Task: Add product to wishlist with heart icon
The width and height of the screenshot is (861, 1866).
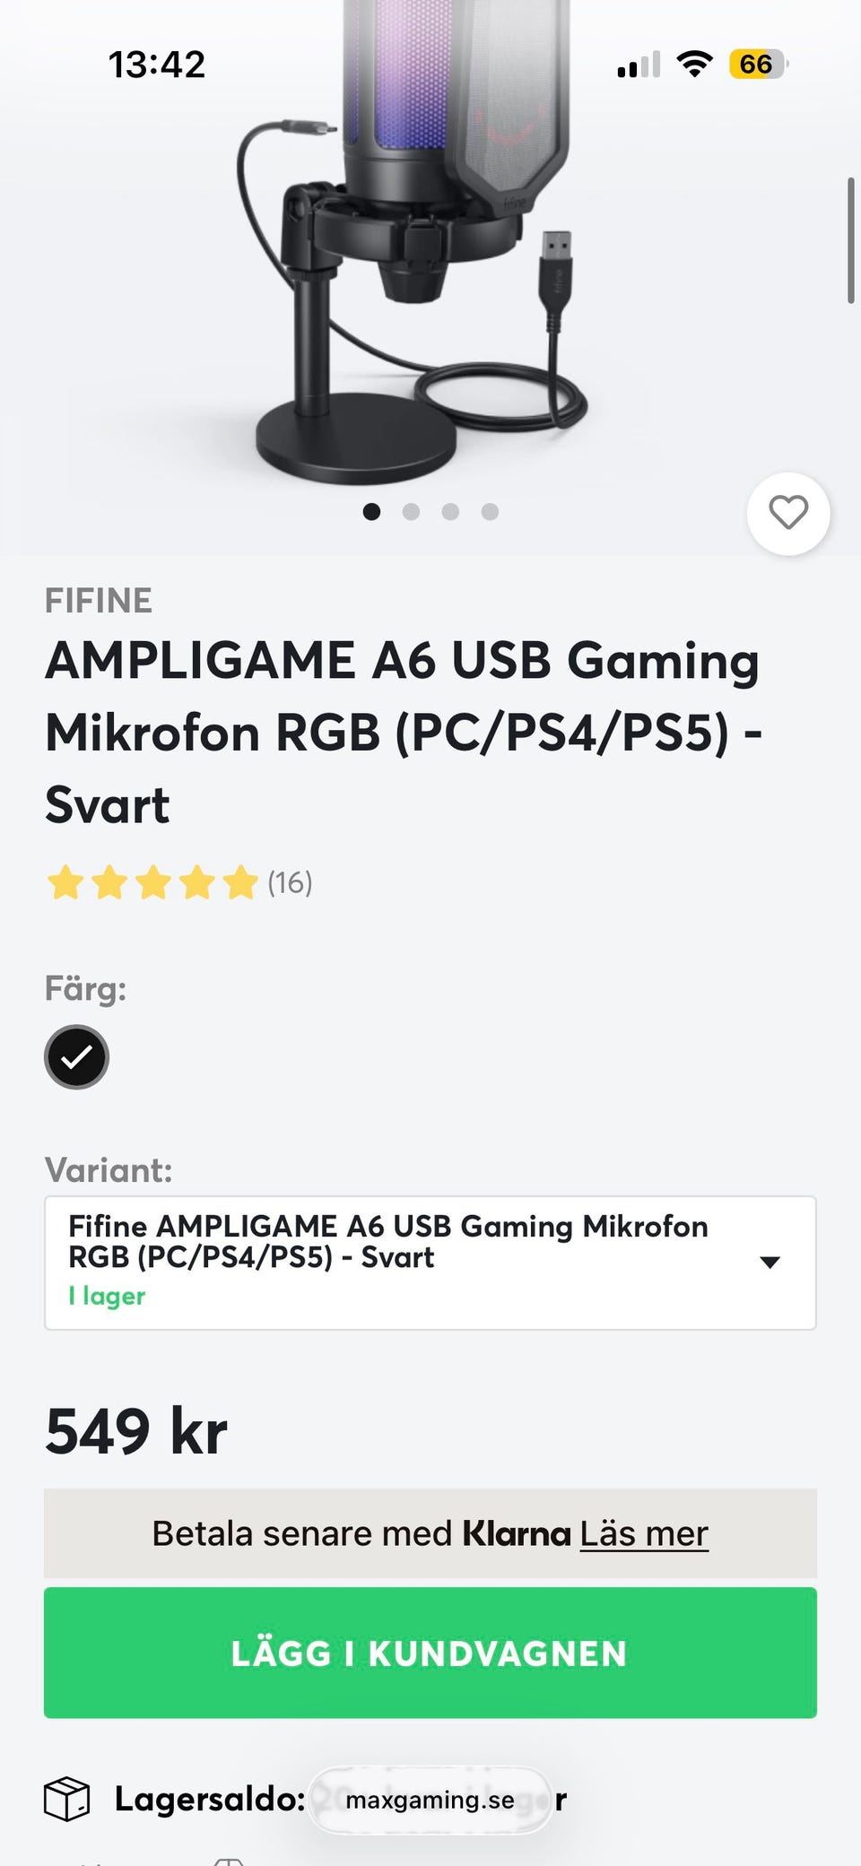Action: pos(788,513)
